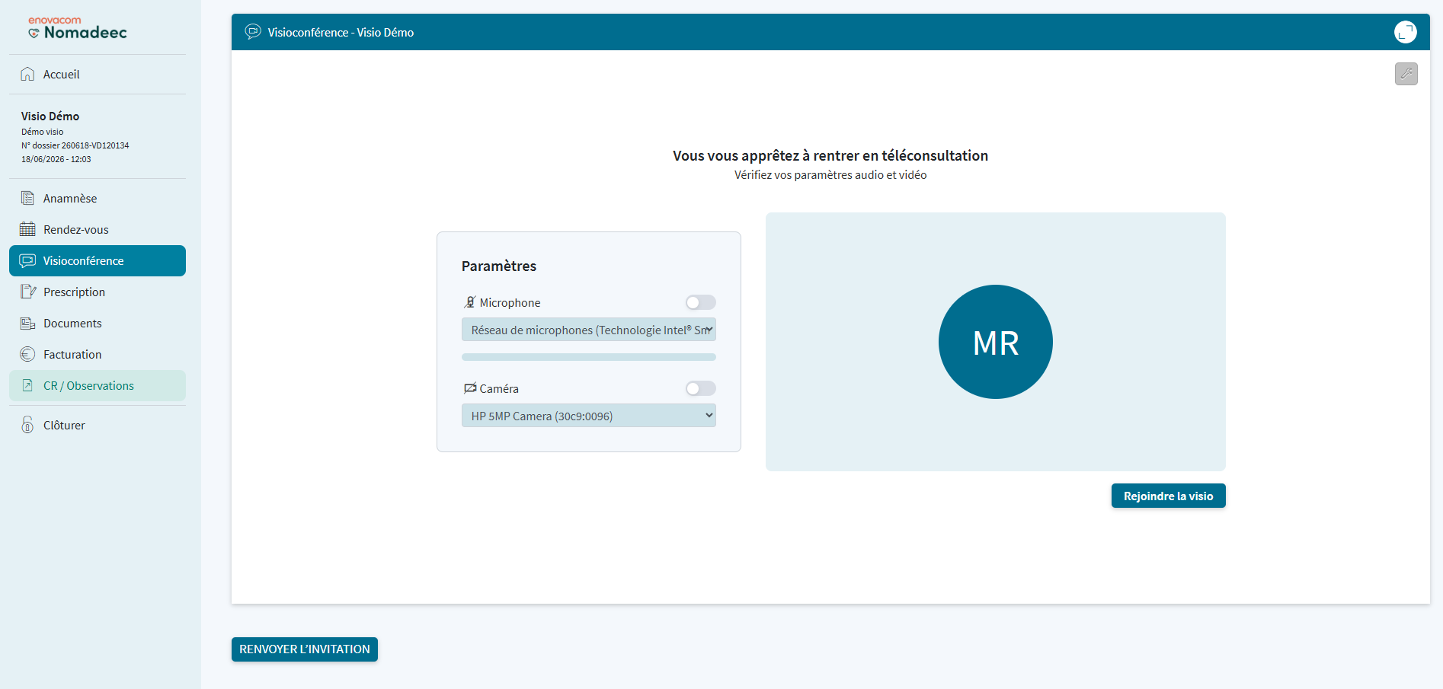
Task: Open the Prescription section
Action: point(98,292)
